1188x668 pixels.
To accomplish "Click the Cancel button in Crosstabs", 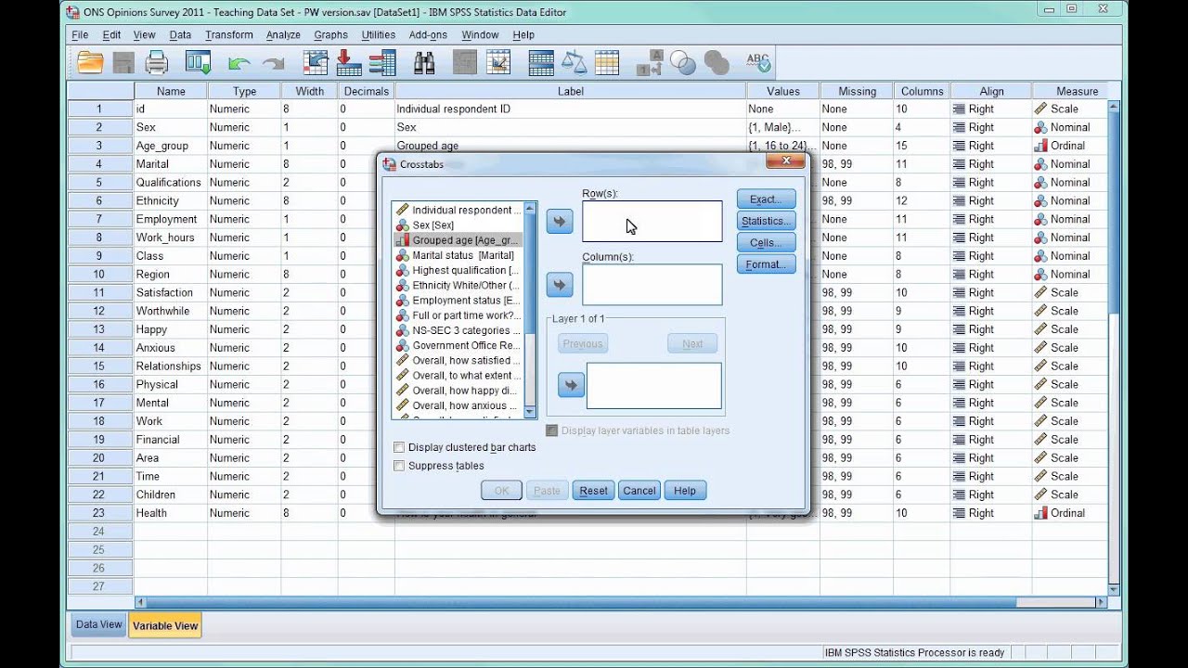I will [x=639, y=491].
